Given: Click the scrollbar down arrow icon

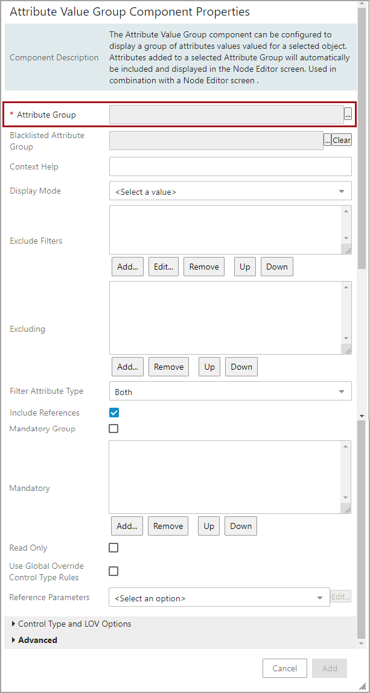Looking at the screenshot, I should [x=362, y=415].
